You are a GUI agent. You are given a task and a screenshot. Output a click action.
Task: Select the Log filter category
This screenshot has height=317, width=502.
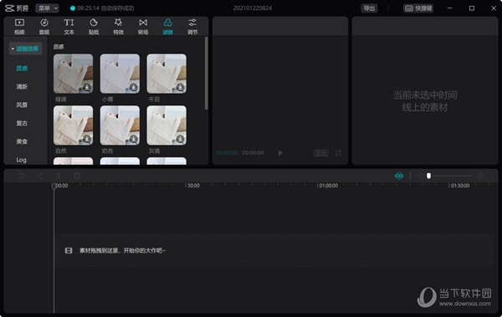[x=22, y=160]
